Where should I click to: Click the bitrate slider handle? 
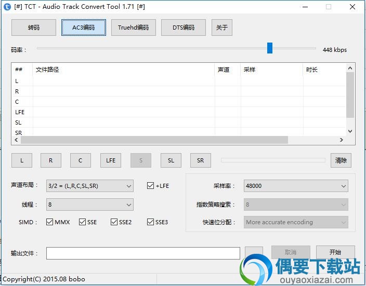click(x=270, y=48)
